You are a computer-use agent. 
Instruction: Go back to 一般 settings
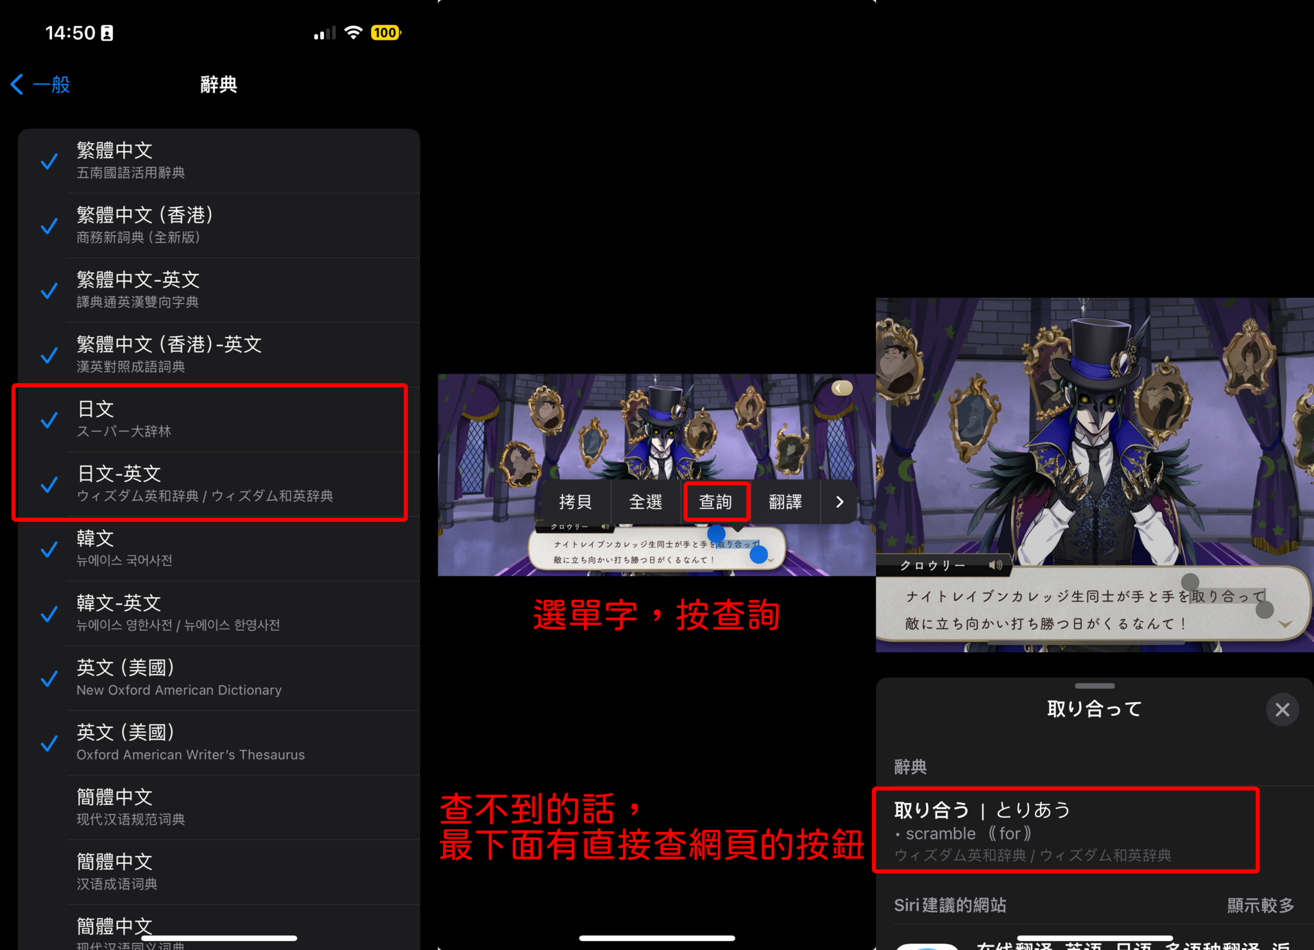pos(40,84)
